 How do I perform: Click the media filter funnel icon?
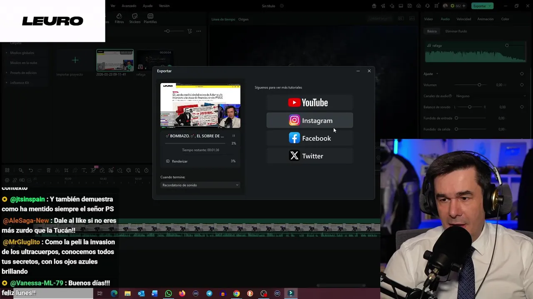(x=189, y=31)
